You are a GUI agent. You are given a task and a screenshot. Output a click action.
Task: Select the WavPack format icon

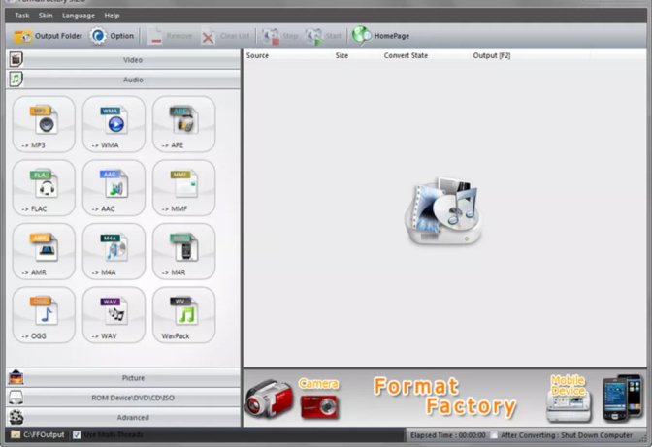point(183,315)
